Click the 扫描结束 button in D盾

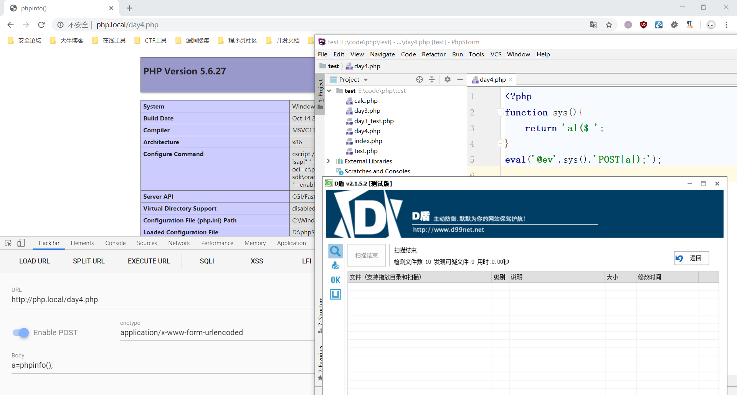(367, 255)
